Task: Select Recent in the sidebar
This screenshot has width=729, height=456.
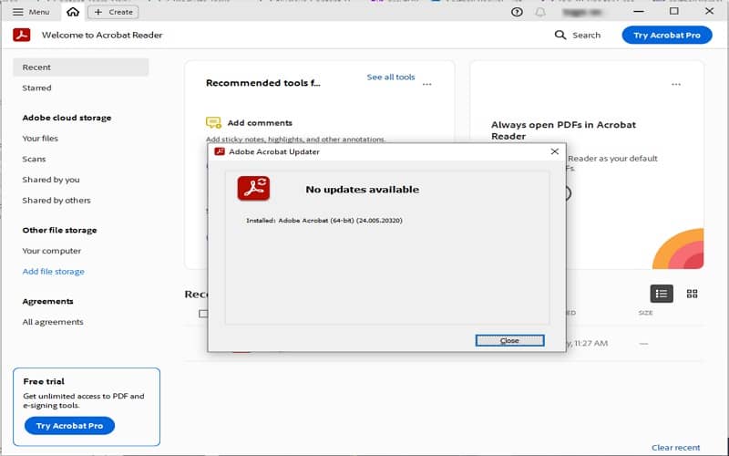Action: (81, 67)
